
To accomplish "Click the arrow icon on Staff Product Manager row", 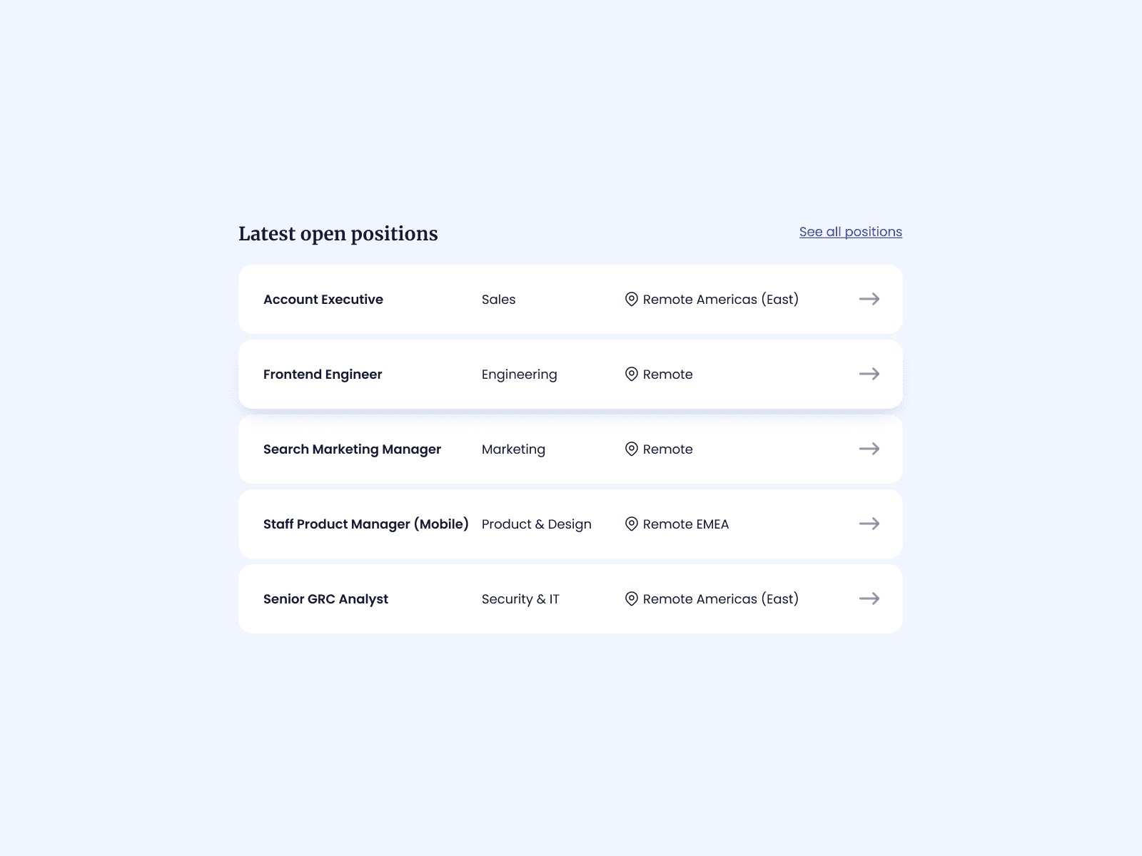I will pos(870,524).
